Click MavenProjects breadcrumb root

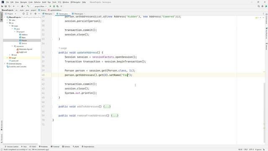pos(8,10)
